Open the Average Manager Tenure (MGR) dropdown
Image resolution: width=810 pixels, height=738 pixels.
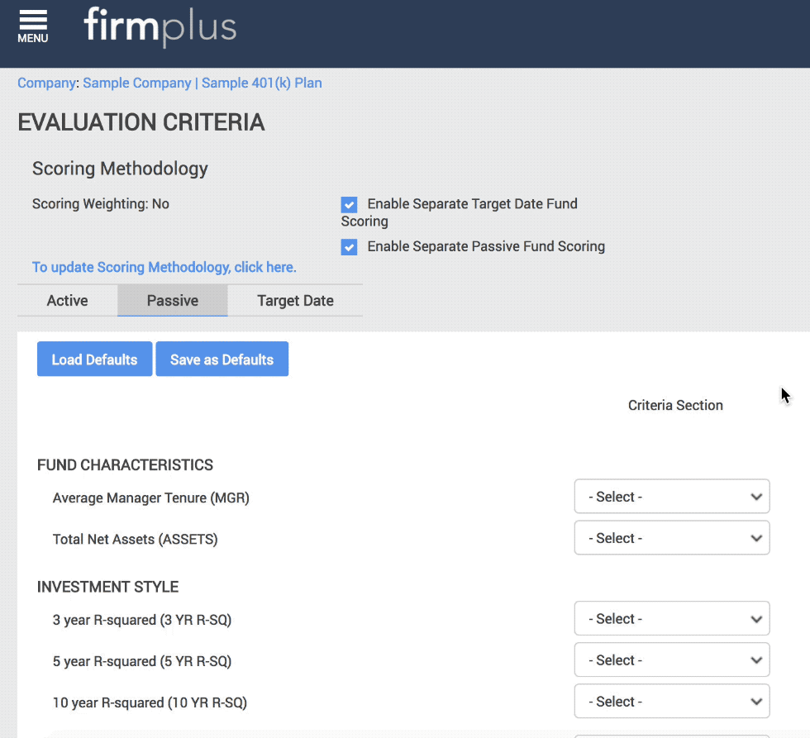[x=671, y=497]
